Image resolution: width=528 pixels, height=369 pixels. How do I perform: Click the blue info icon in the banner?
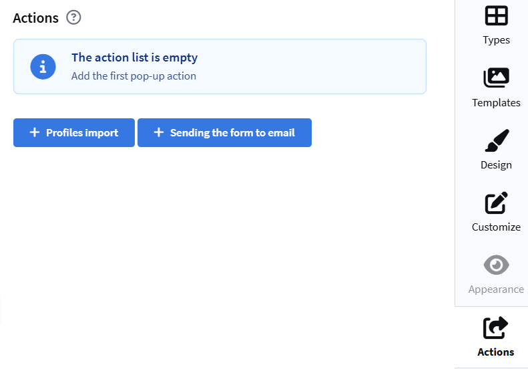pyautogui.click(x=43, y=66)
